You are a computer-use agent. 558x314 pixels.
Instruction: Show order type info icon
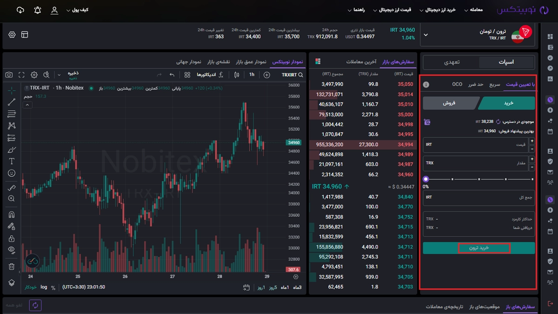426,85
